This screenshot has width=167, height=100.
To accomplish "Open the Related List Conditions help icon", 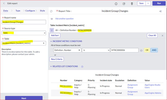I will tap(82, 67).
